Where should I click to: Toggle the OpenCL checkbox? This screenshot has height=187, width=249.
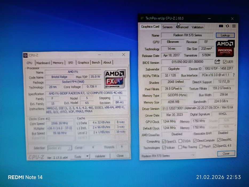click(164, 141)
